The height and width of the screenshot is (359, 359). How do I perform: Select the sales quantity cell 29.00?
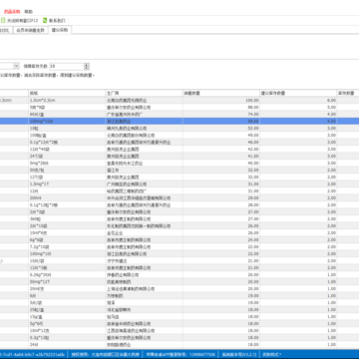[x=221, y=198]
